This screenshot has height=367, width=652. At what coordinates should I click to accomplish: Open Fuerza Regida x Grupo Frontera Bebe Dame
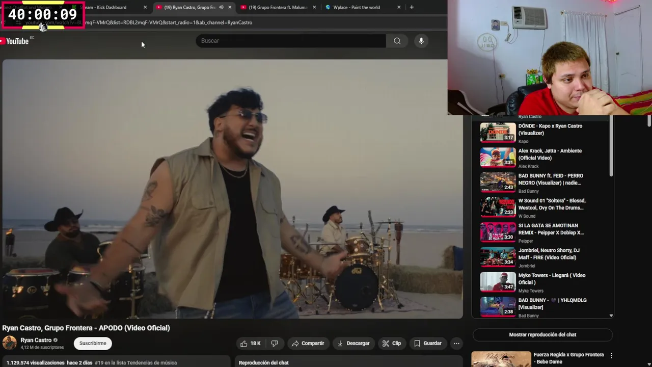pos(568,358)
